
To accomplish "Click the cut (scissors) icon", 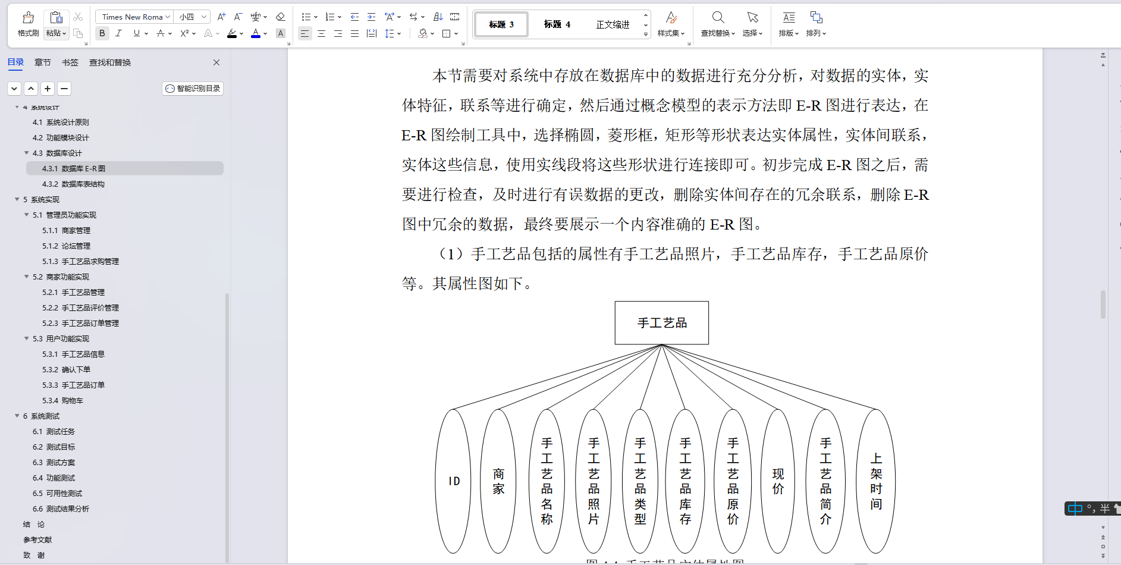I will pyautogui.click(x=78, y=16).
